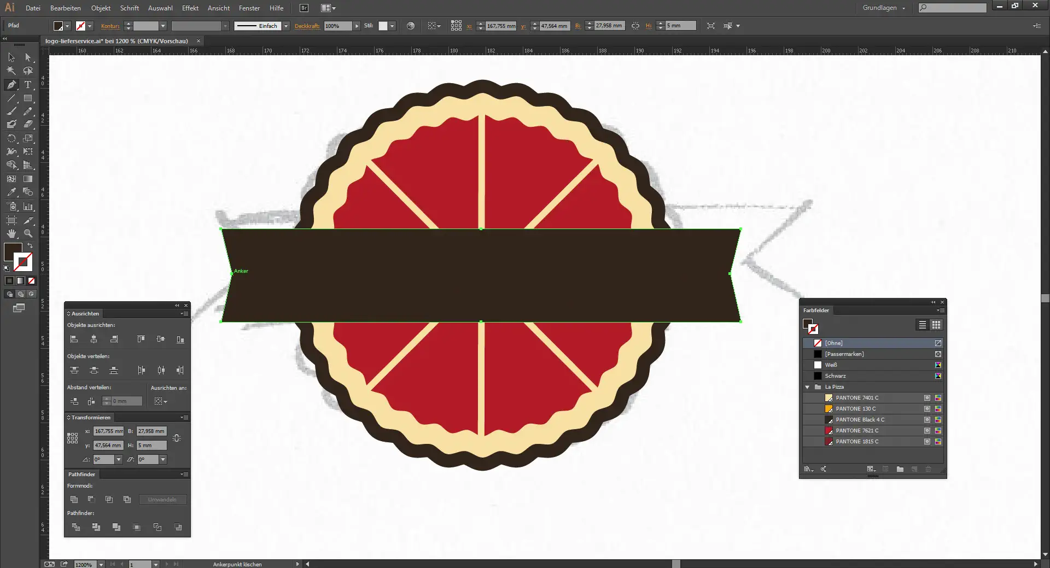This screenshot has height=568, width=1050.
Task: Open the Deckkraft percentage dropdown
Action: click(x=357, y=25)
